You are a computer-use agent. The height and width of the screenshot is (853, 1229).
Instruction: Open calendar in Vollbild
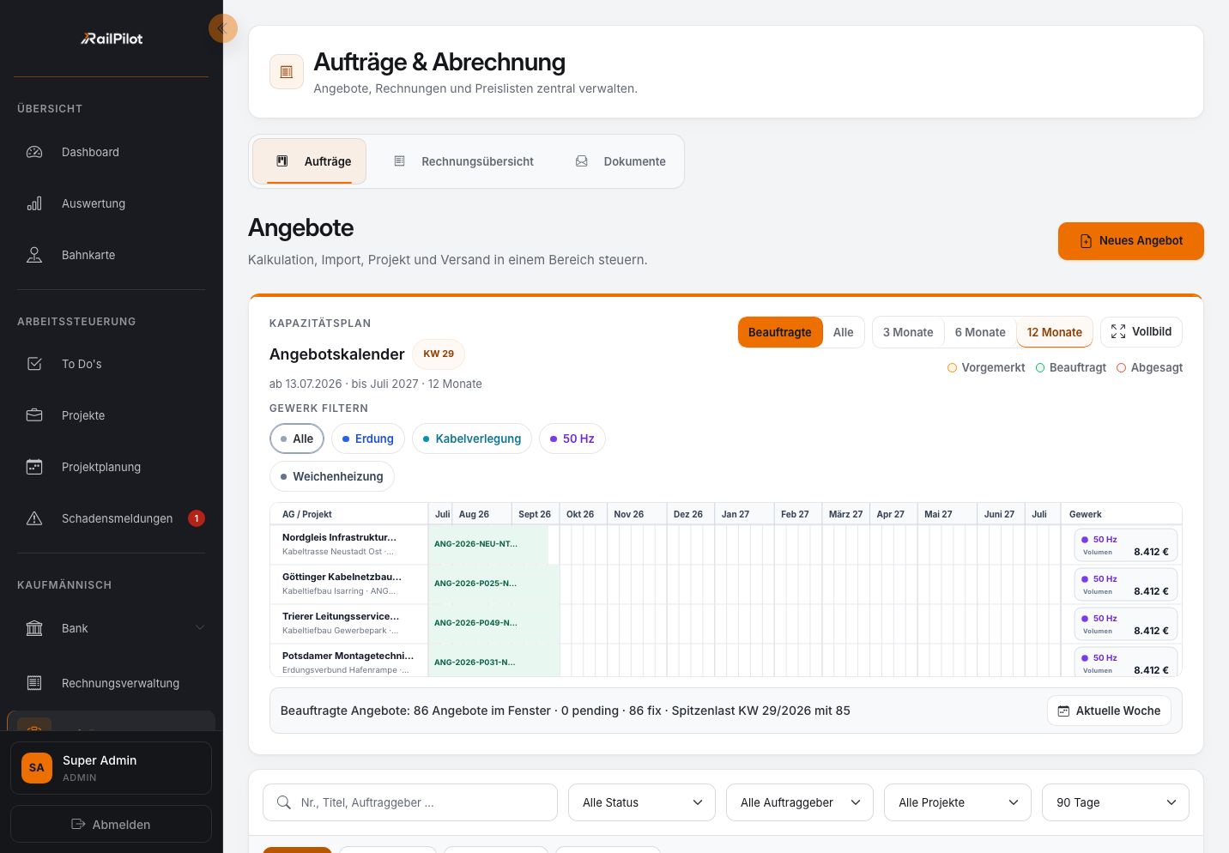click(1141, 331)
